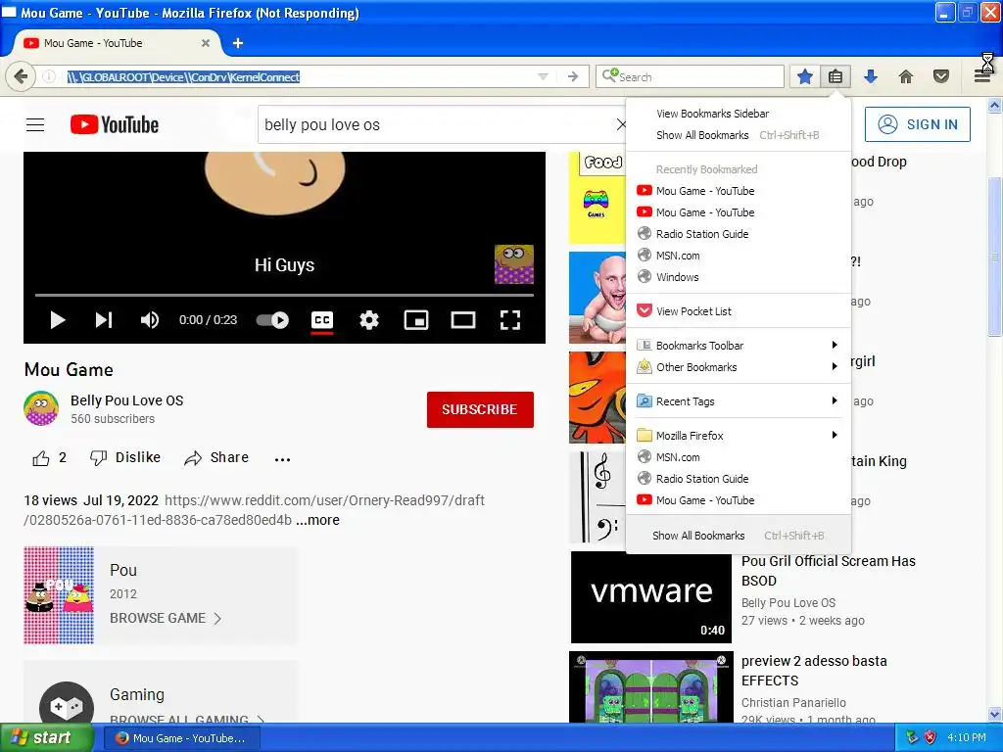This screenshot has width=1003, height=752.
Task: Select View Pocket List
Action: [x=738, y=311]
